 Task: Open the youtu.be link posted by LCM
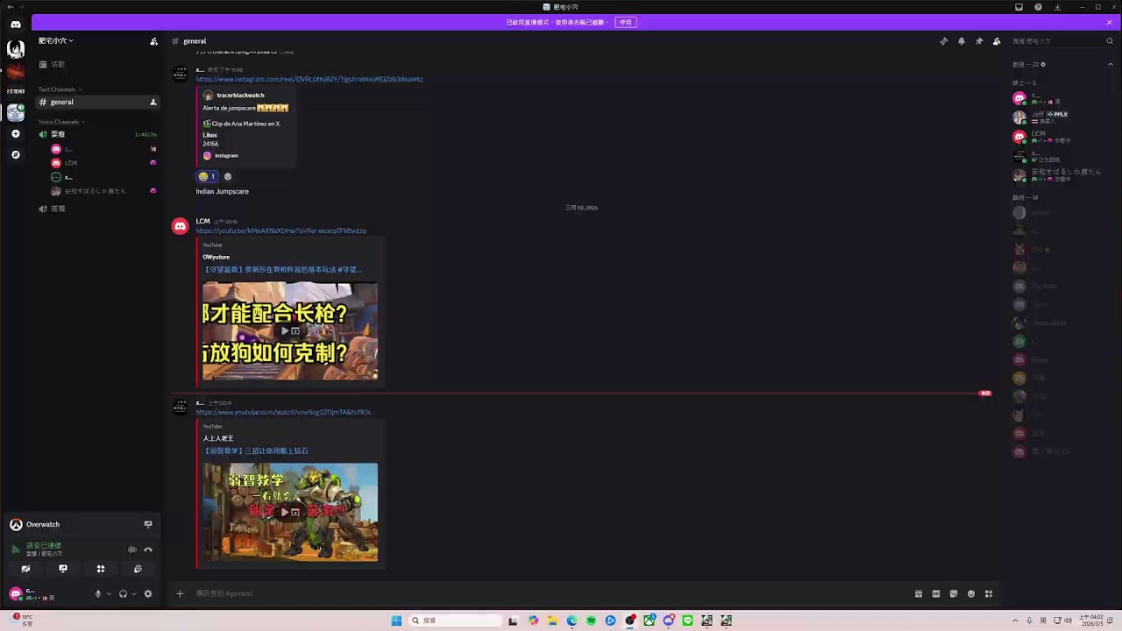tap(281, 231)
